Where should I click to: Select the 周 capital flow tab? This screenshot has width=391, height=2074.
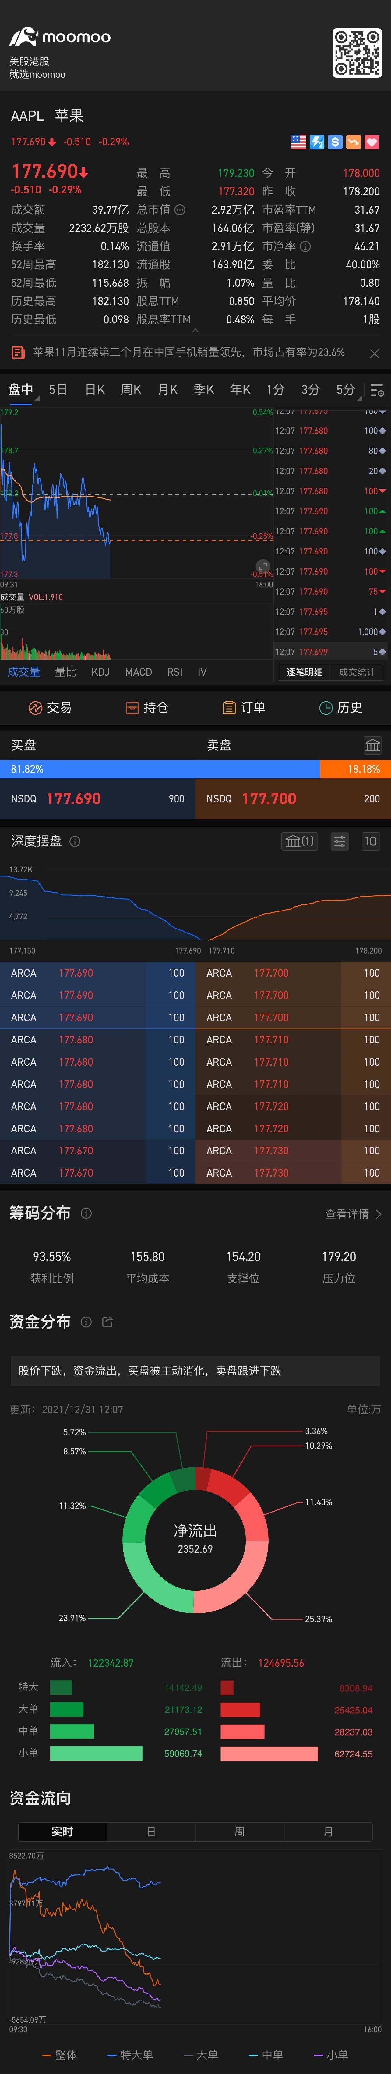pyautogui.click(x=240, y=1832)
